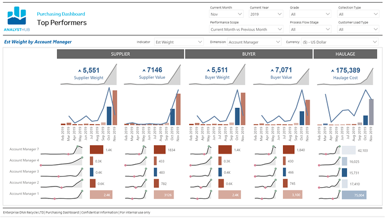Select Account Manager 2 supplier value bar 782
The width and height of the screenshot is (385, 219).
156,183
